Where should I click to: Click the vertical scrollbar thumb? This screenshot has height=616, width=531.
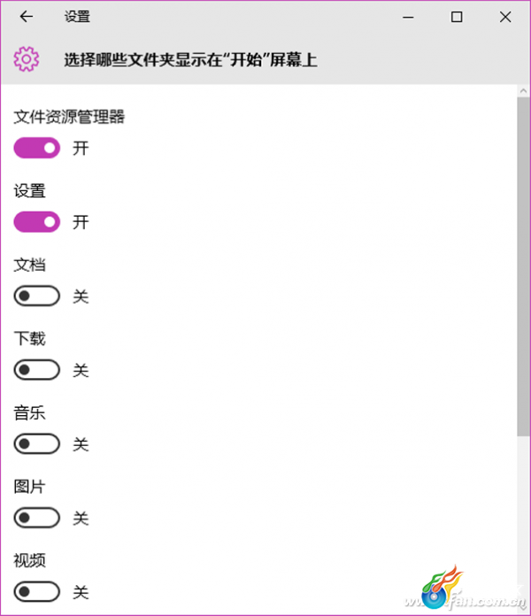pyautogui.click(x=523, y=266)
